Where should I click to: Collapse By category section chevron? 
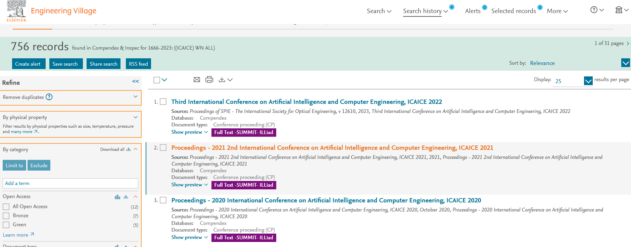[x=136, y=149]
